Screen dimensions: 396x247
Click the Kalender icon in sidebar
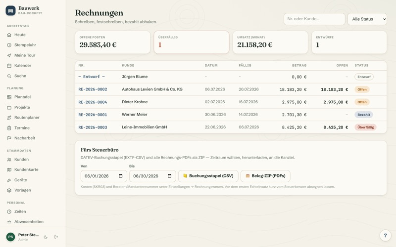9,66
